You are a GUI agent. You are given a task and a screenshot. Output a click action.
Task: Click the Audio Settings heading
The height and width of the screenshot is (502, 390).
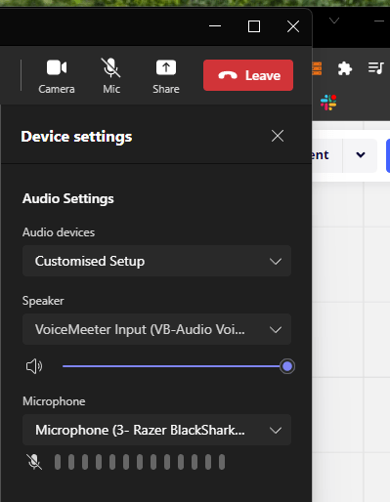pos(68,198)
